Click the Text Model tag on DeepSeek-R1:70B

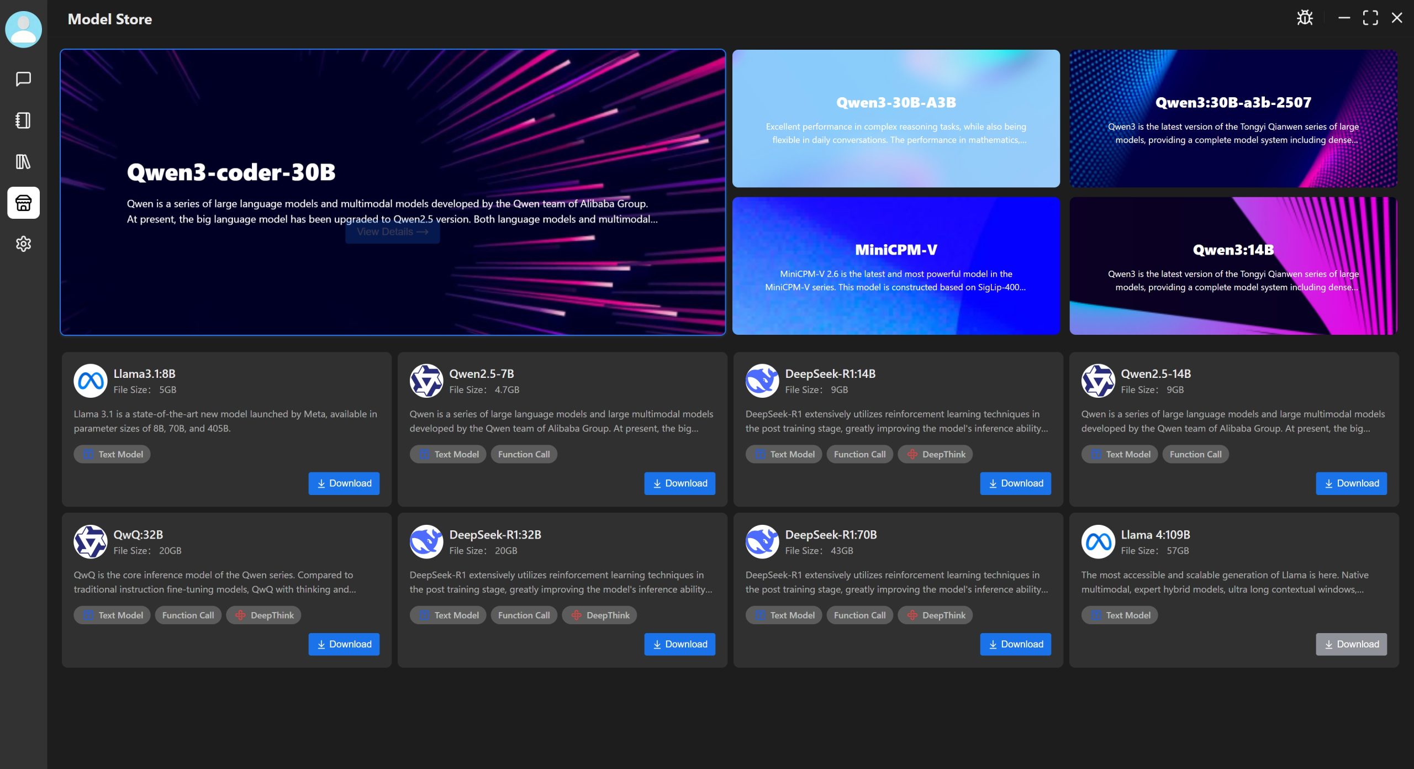click(784, 615)
